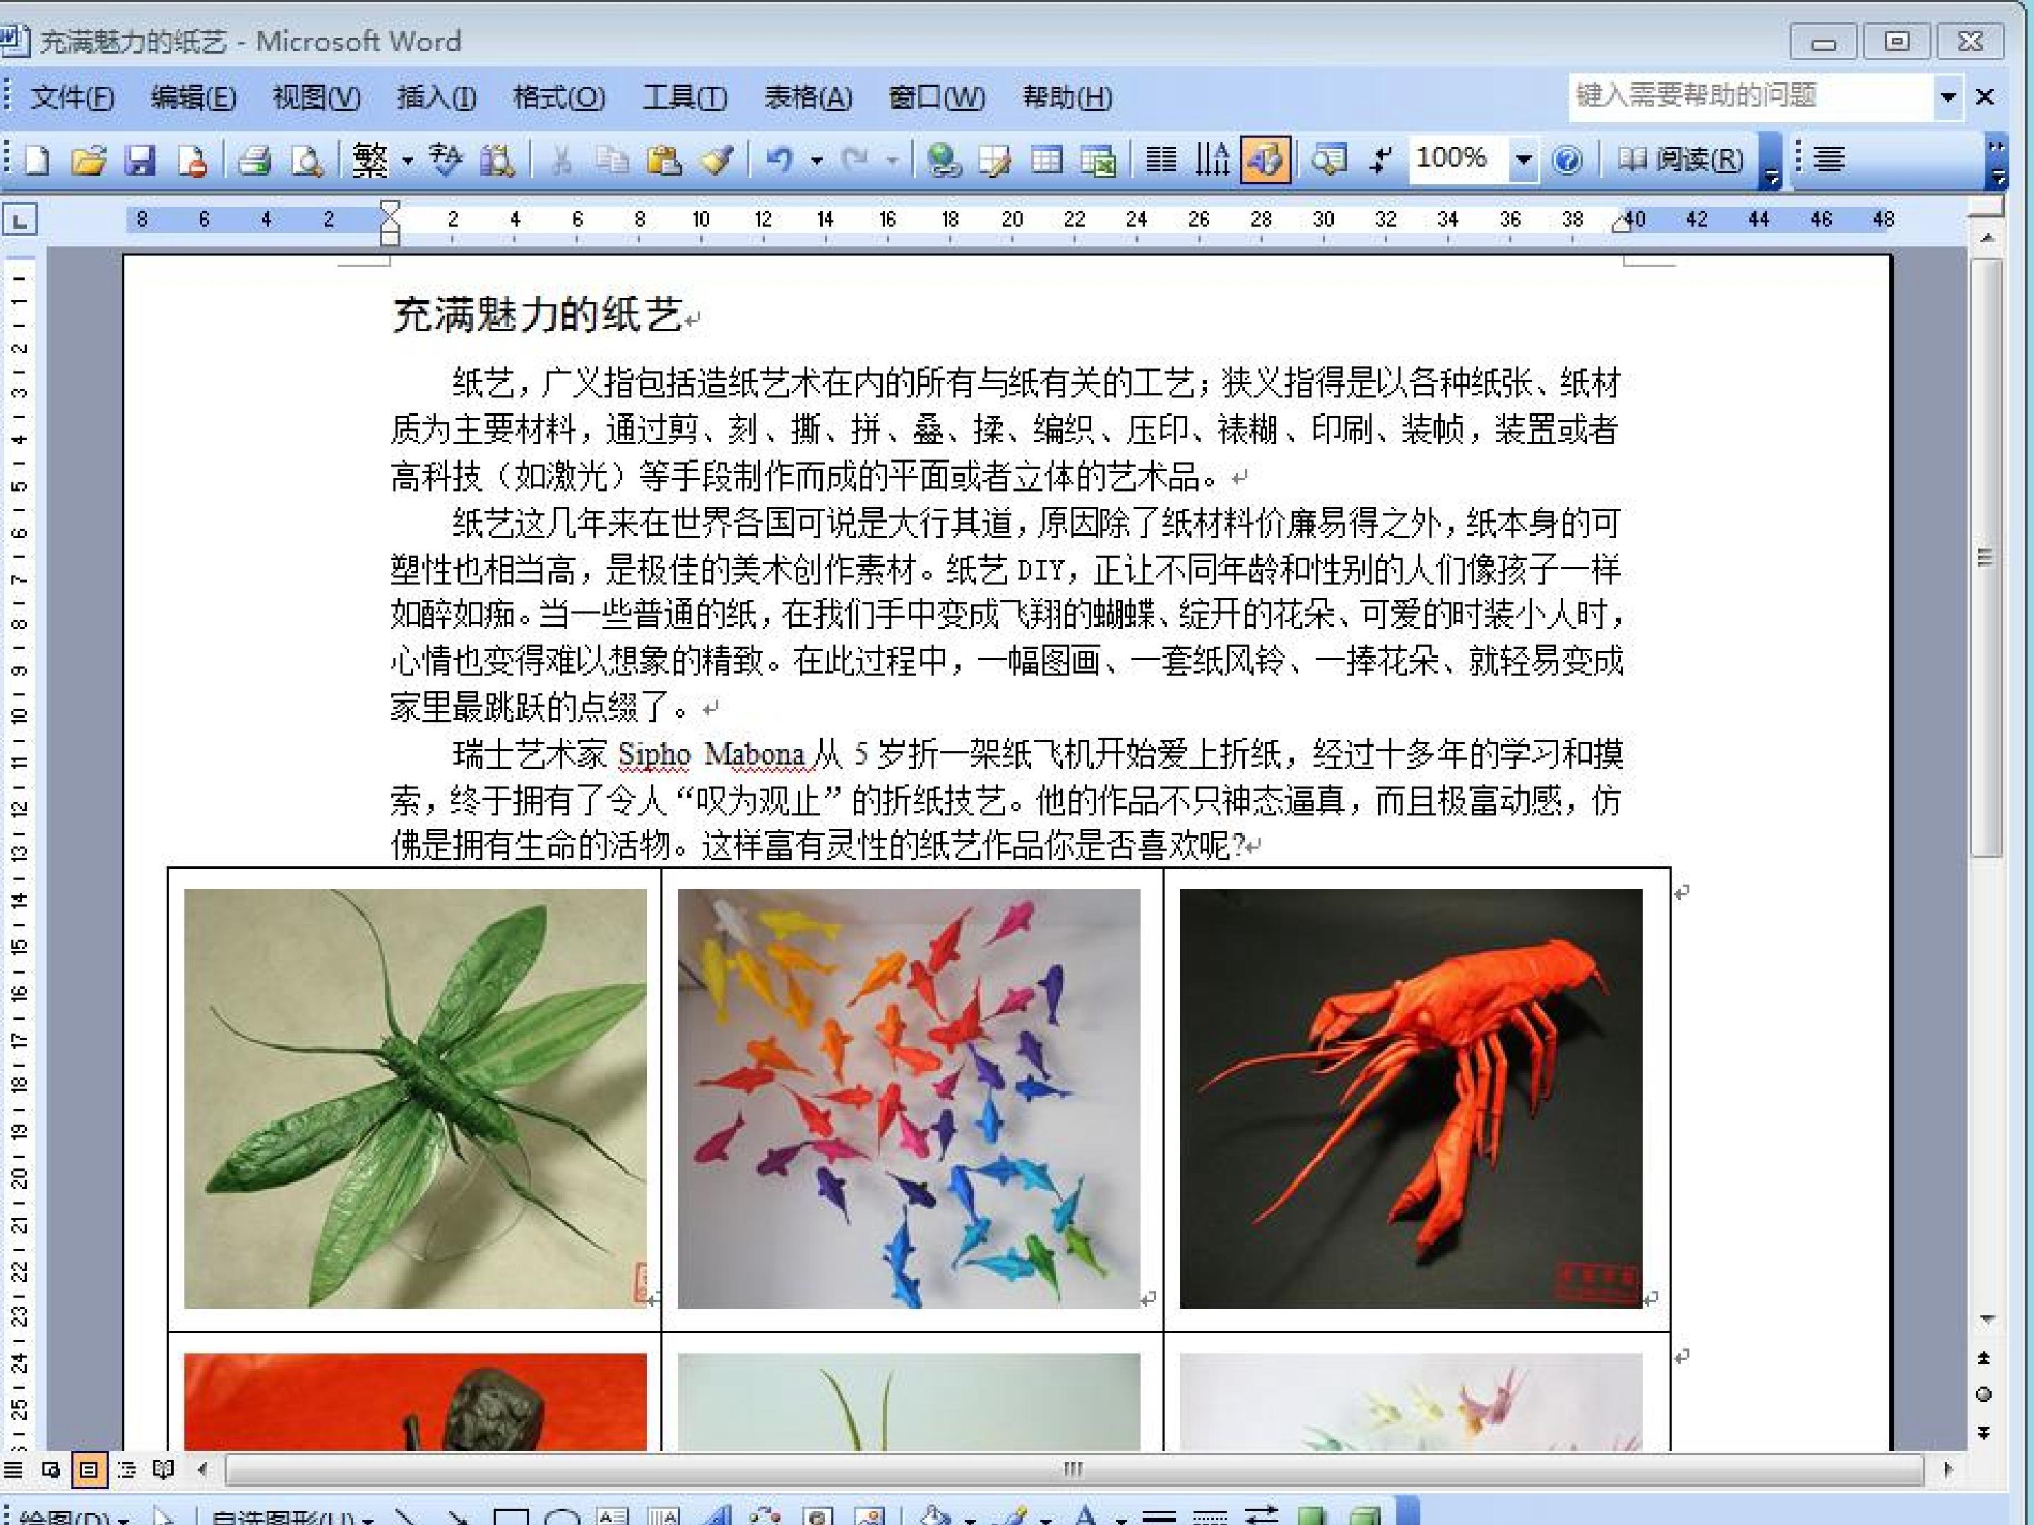
Task: Toggle Show/Hide formatting marks
Action: [1381, 161]
